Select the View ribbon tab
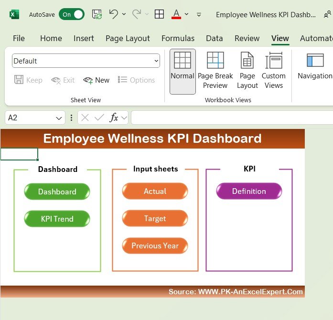The width and height of the screenshot is (333, 320). click(280, 38)
